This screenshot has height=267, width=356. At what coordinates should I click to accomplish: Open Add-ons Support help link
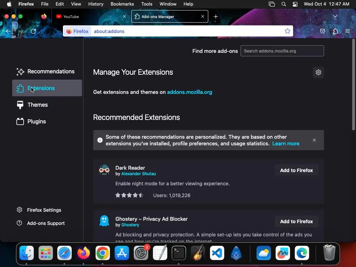(x=41, y=223)
